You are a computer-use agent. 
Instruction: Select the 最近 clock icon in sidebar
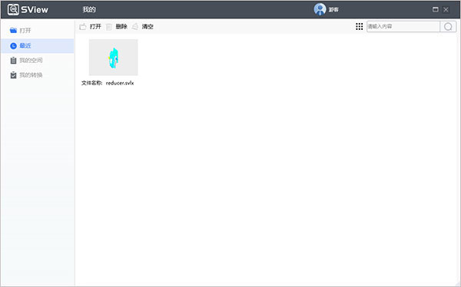[x=13, y=45]
